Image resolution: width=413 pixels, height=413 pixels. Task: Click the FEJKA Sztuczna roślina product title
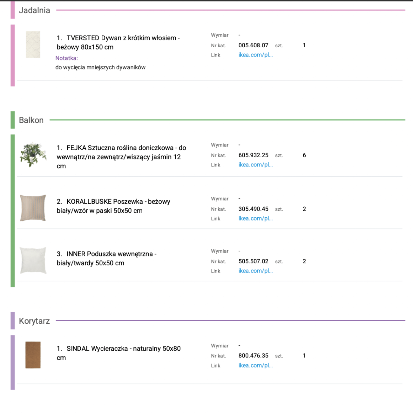pos(121,157)
